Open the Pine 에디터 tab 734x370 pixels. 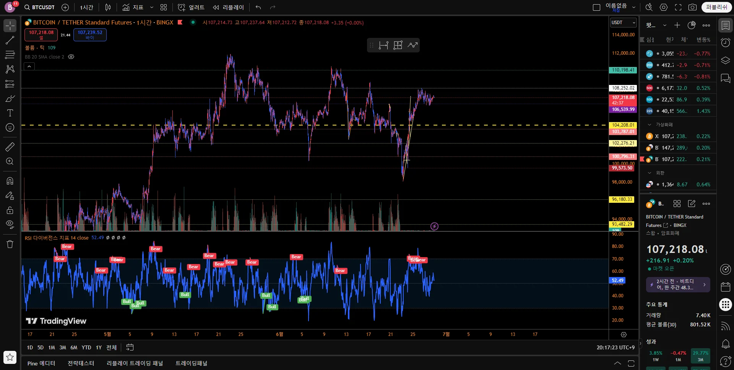point(41,363)
